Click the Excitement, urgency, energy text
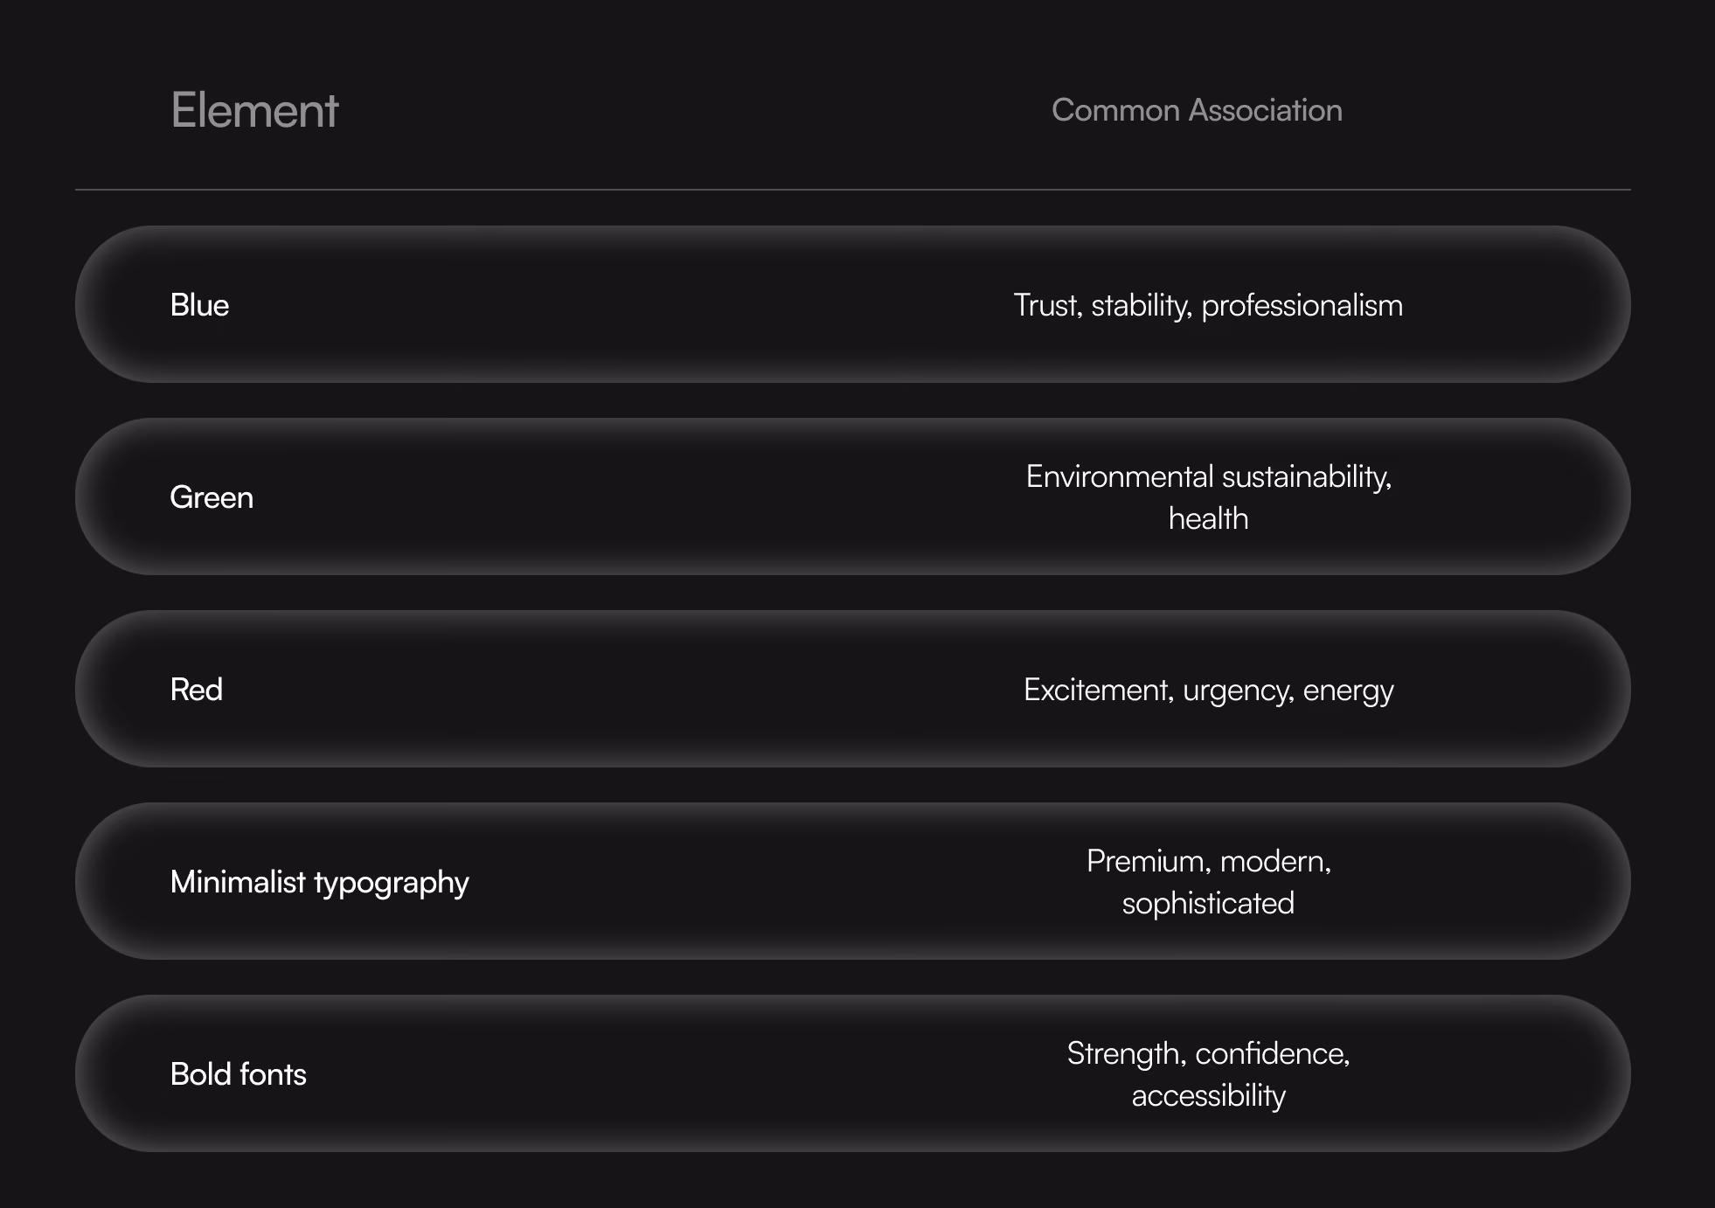1715x1208 pixels. point(1208,691)
